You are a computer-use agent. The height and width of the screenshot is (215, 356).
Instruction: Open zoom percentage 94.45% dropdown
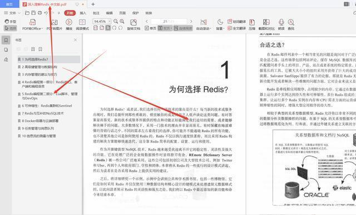click(x=110, y=21)
